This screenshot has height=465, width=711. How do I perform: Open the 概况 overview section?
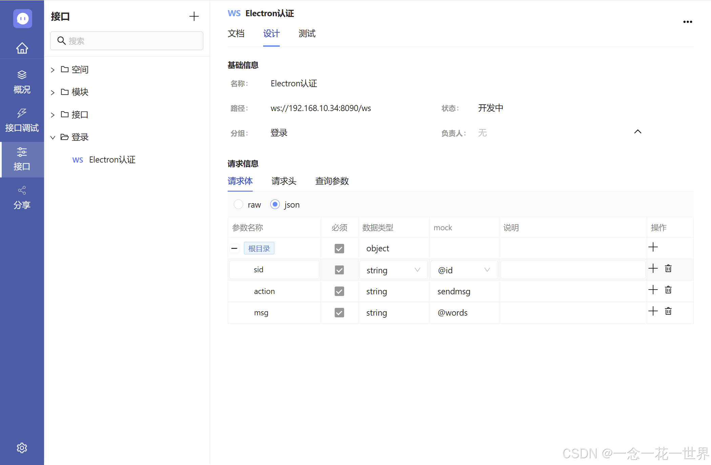(x=22, y=82)
